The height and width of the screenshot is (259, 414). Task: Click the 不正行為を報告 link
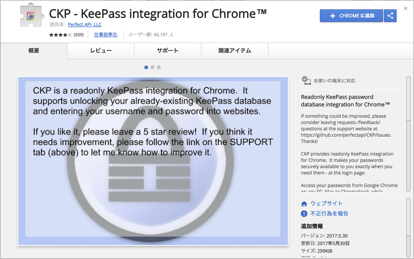click(329, 214)
